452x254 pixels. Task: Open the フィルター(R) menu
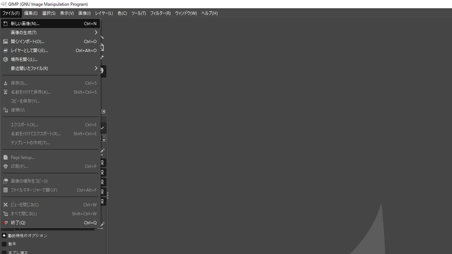160,13
